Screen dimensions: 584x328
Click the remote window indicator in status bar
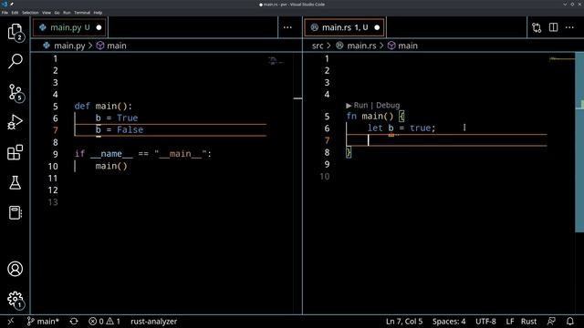point(10,322)
